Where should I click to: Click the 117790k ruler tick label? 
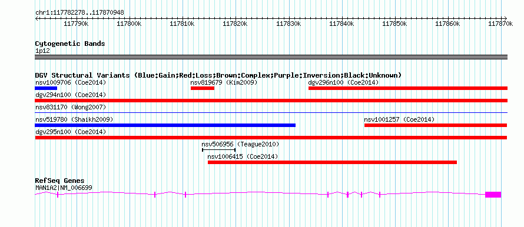tap(76, 24)
